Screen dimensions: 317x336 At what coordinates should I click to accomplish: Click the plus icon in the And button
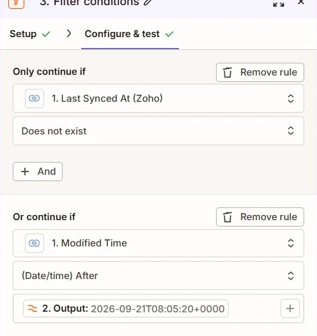point(25,172)
